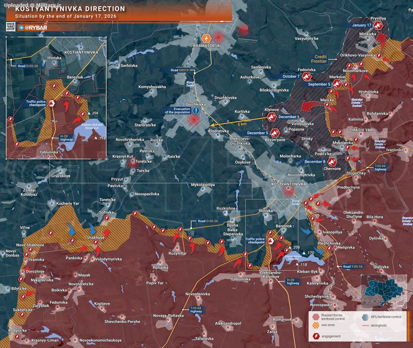The width and height of the screenshot is (413, 348).
Task: Click the Pryvillya settlement label
Action: [378, 19]
